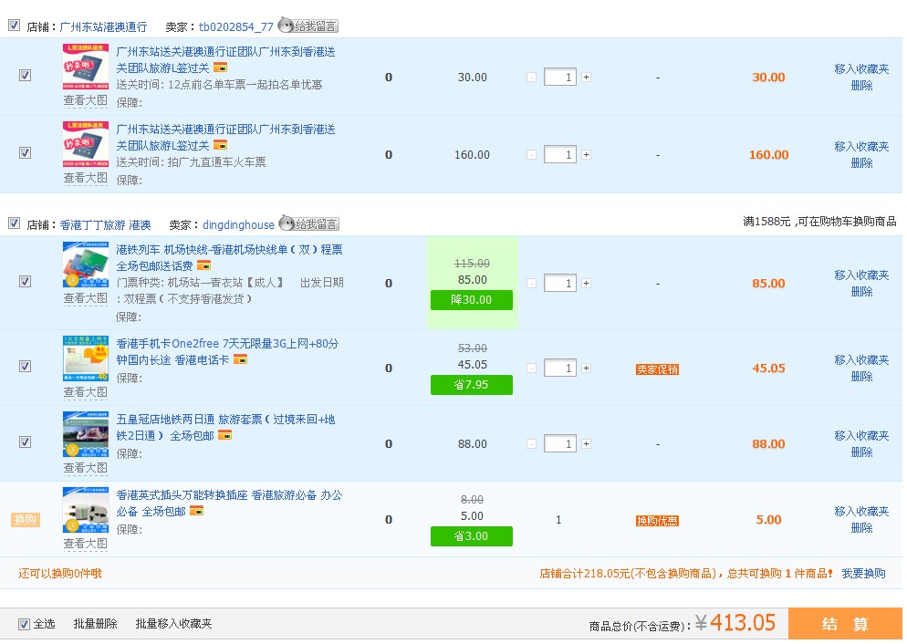
Task: Decrease quantity of 地铁两日通 套票 item
Action: pos(532,443)
